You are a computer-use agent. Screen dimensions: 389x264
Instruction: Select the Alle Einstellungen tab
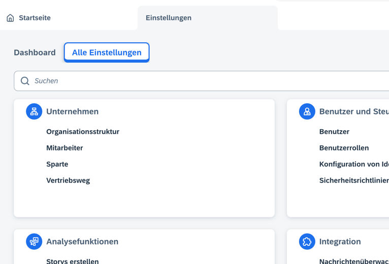[107, 52]
